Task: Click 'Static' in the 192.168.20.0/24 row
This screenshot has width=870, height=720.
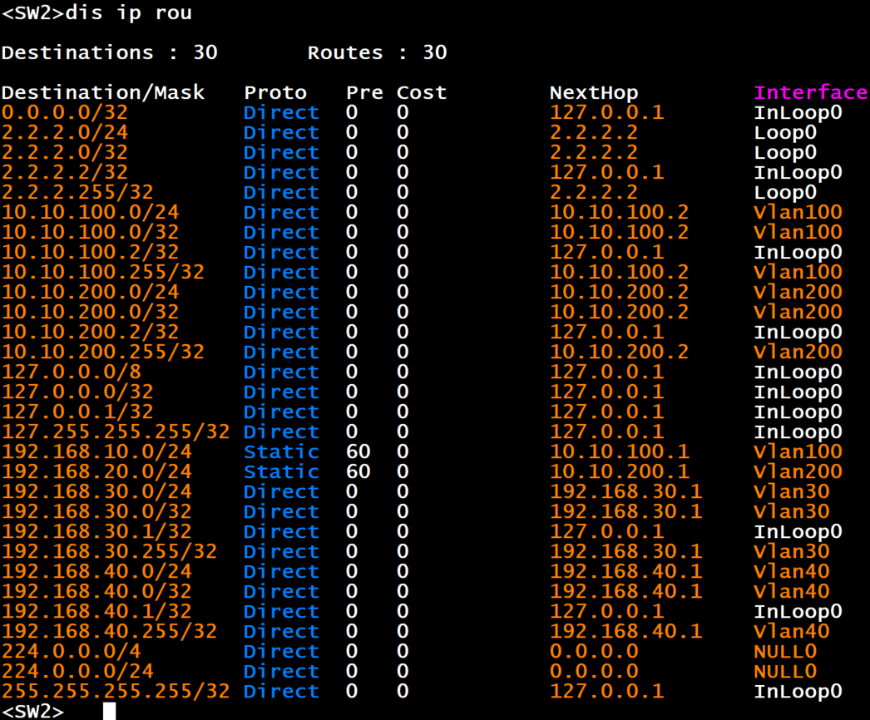Action: [281, 471]
